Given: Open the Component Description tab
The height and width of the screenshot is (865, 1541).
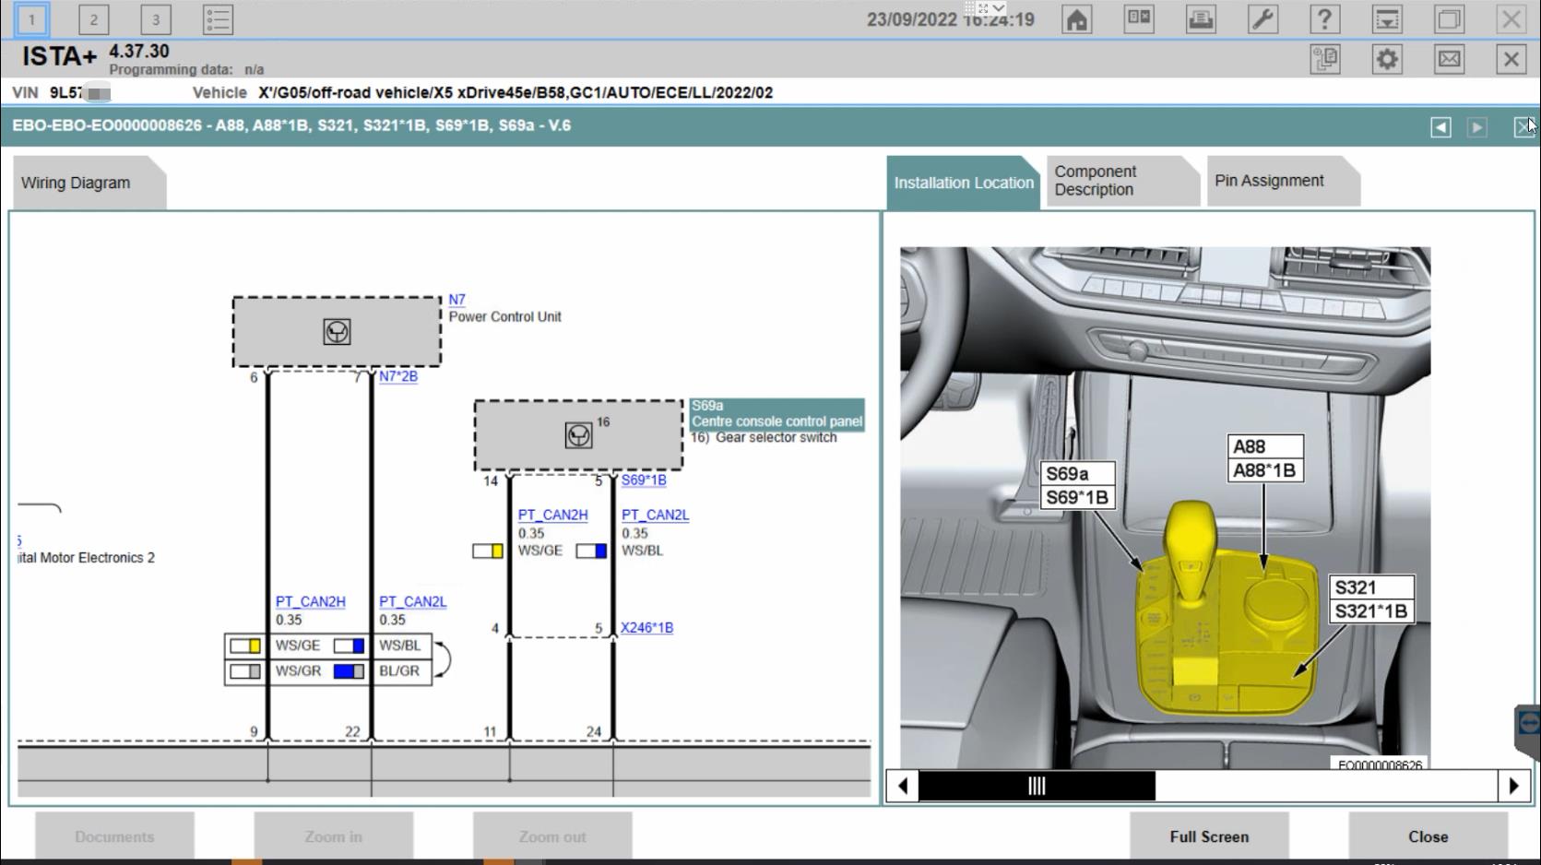Looking at the screenshot, I should pos(1122,181).
